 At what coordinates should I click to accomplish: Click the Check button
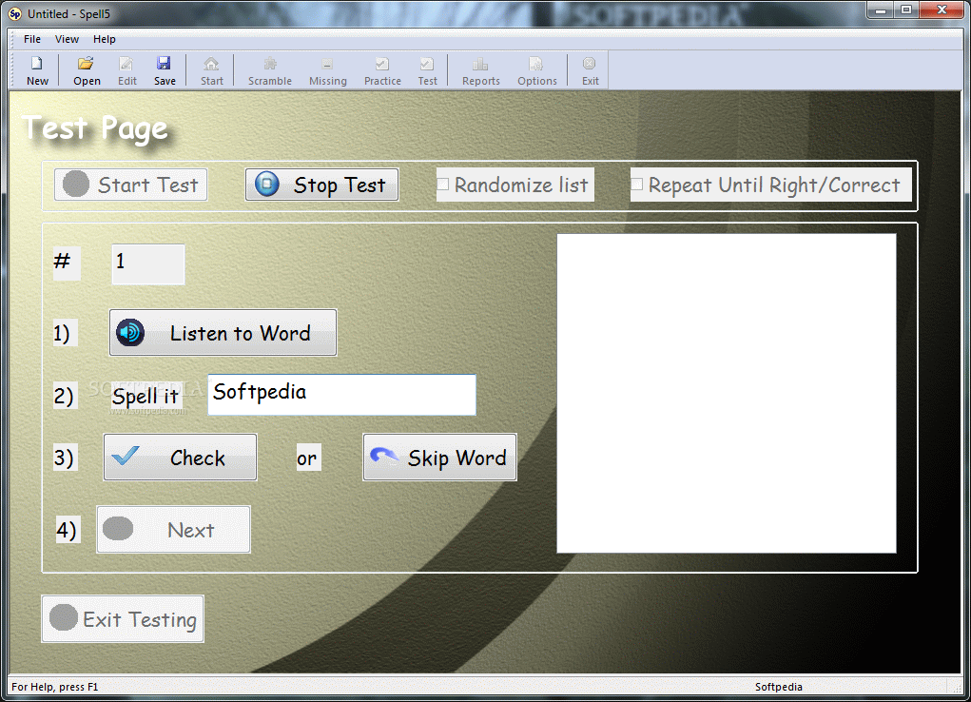tap(180, 458)
